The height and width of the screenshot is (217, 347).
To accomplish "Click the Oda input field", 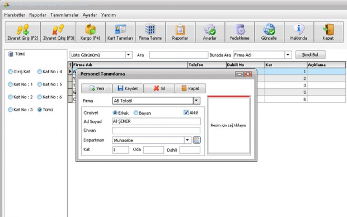I will (153, 150).
